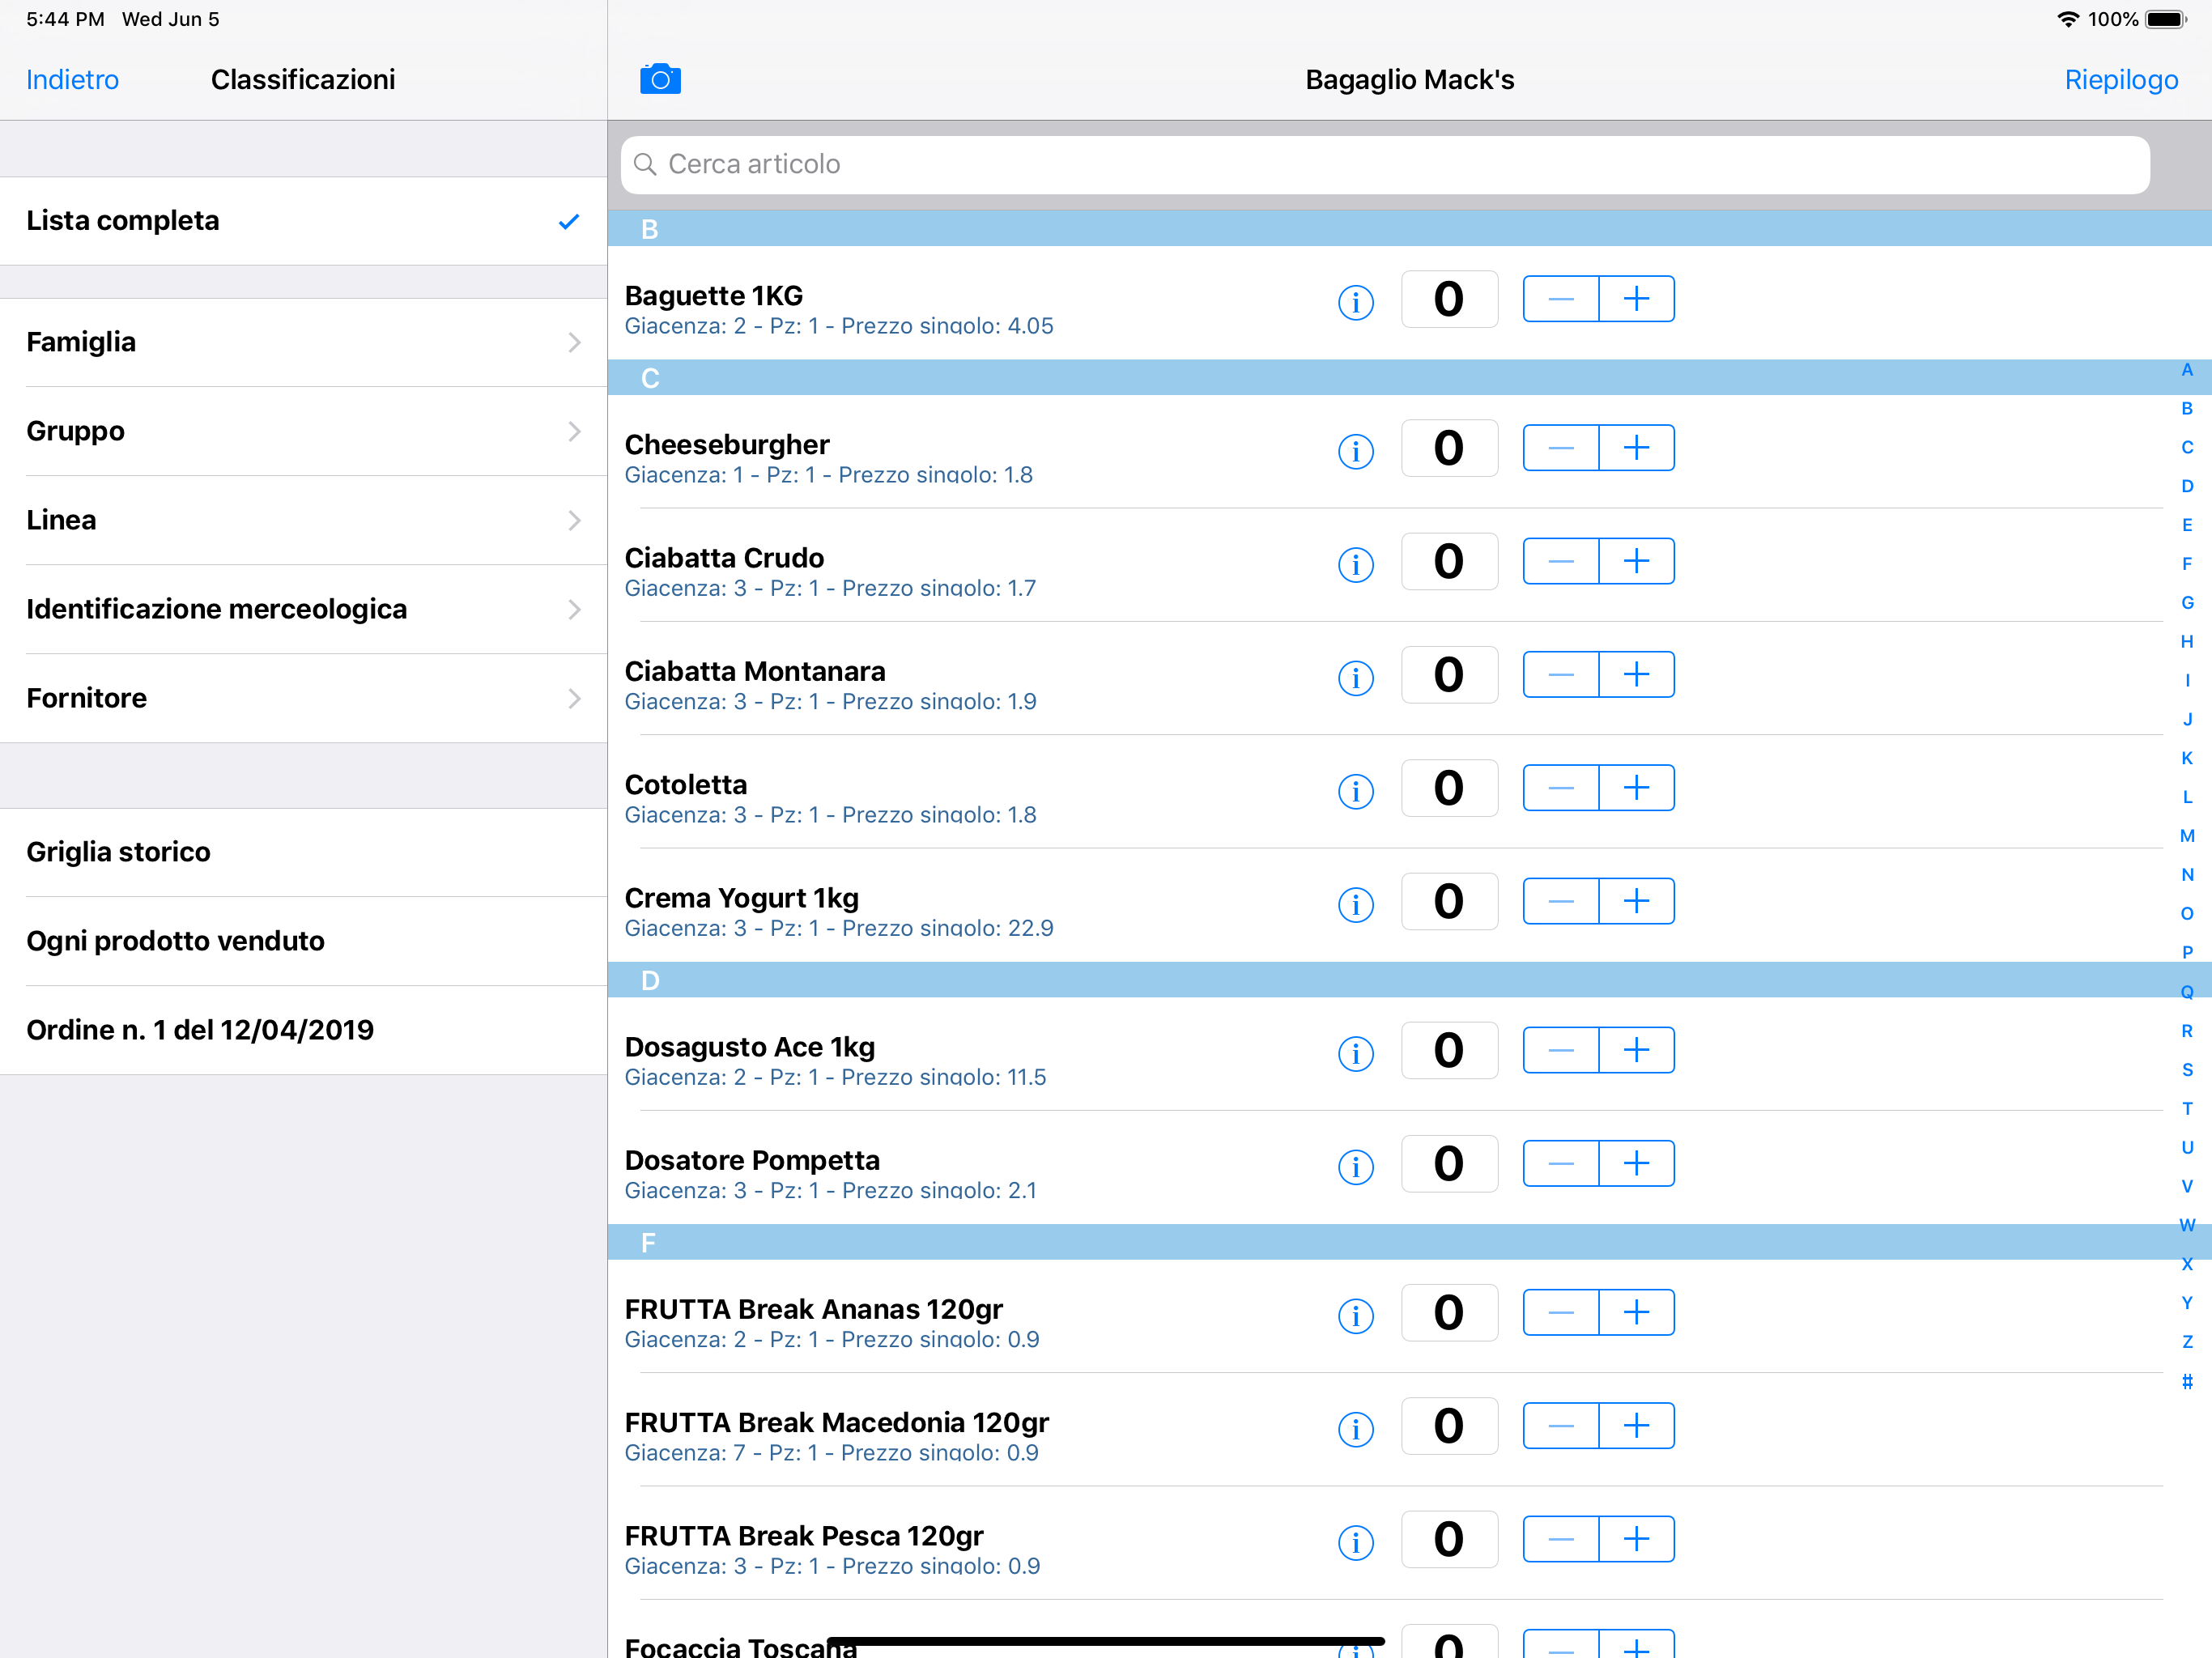Show info for Baguette 1KG
Viewport: 2212px width, 1658px height.
tap(1355, 301)
